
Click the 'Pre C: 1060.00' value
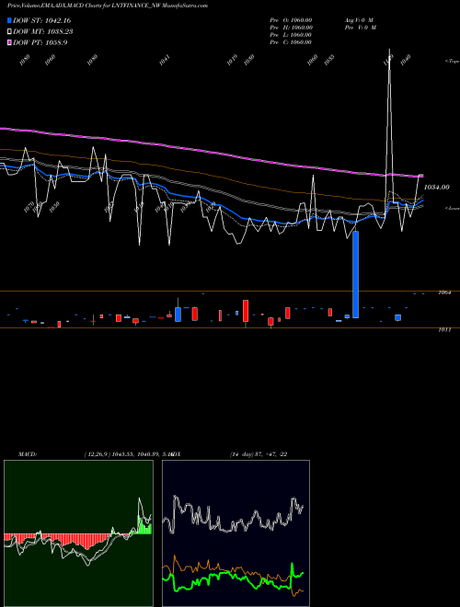click(x=291, y=42)
